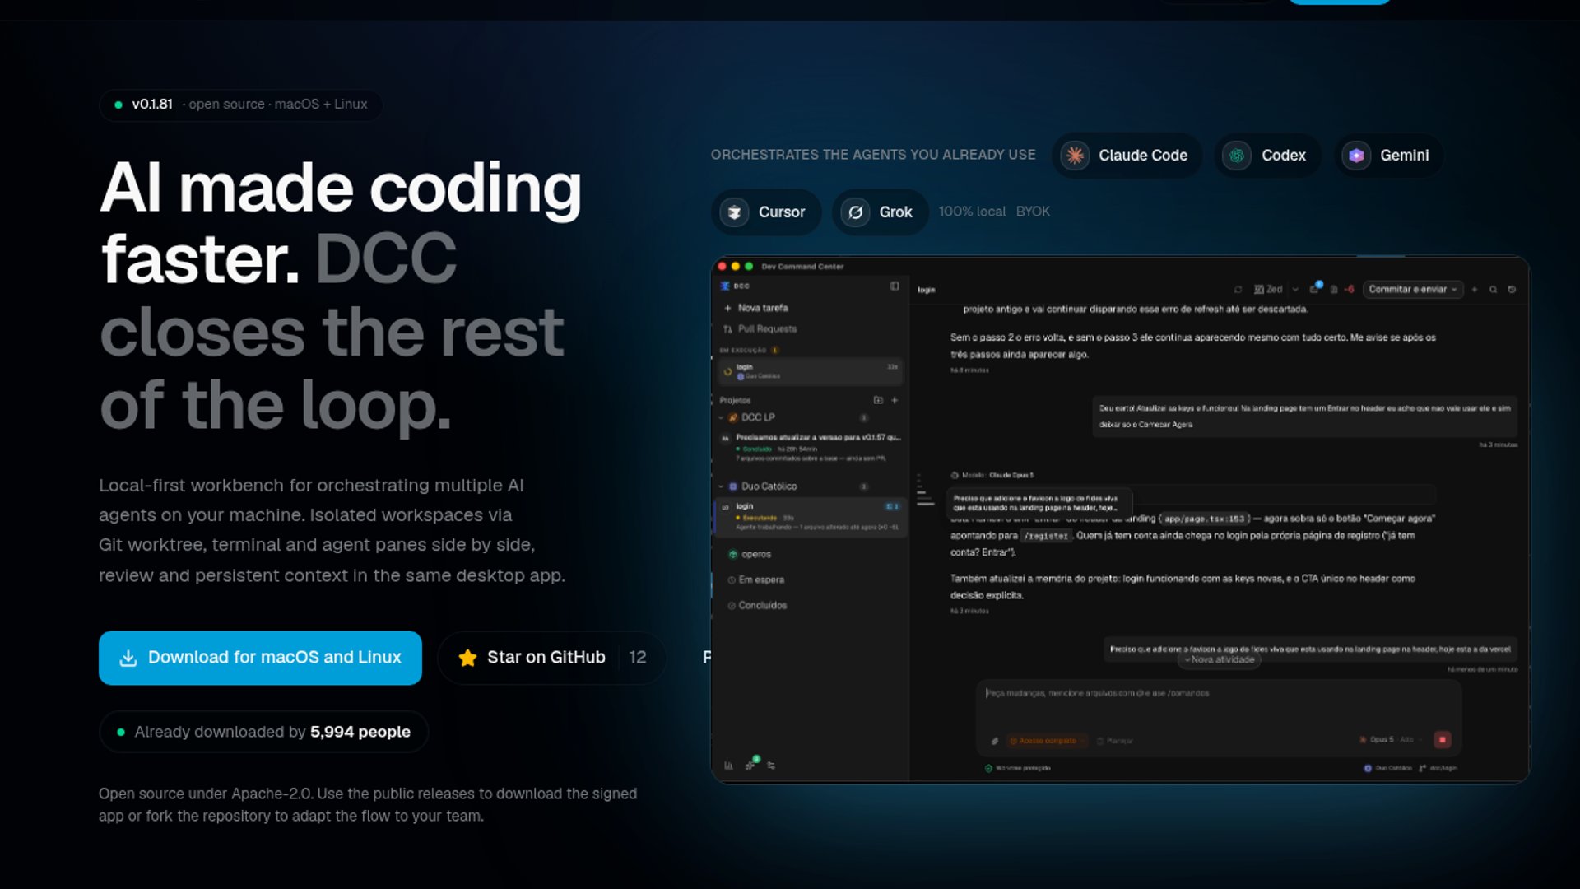Screen dimensions: 1580x889
Task: Click the v0.1.81 version badge
Action: (240, 105)
